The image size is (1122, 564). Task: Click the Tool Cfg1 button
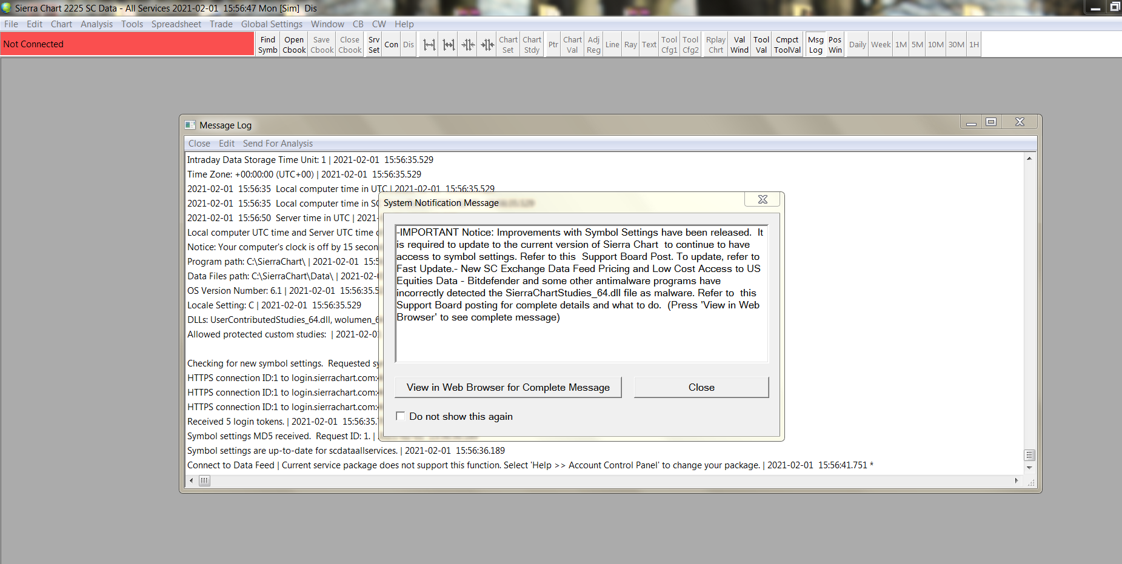669,45
